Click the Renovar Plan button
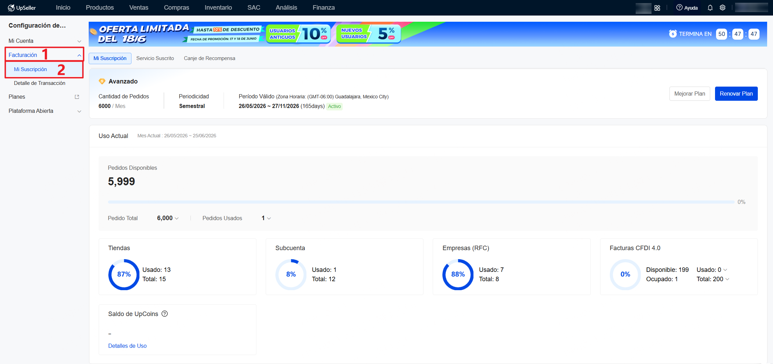 (736, 94)
